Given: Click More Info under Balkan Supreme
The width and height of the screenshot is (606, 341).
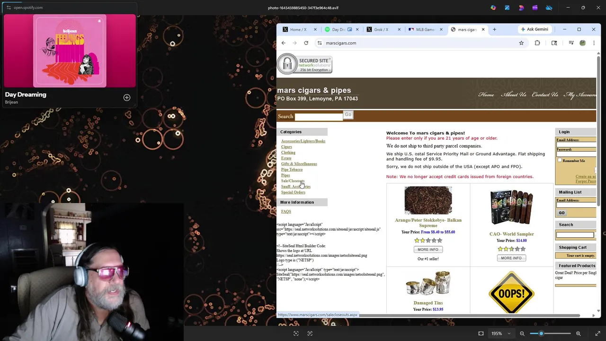Looking at the screenshot, I should tap(428, 250).
